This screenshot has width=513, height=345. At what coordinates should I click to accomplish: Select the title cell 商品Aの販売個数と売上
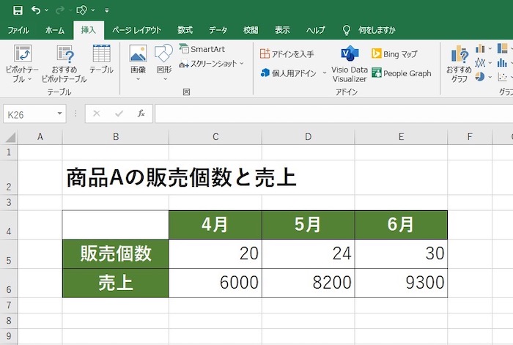click(x=181, y=178)
